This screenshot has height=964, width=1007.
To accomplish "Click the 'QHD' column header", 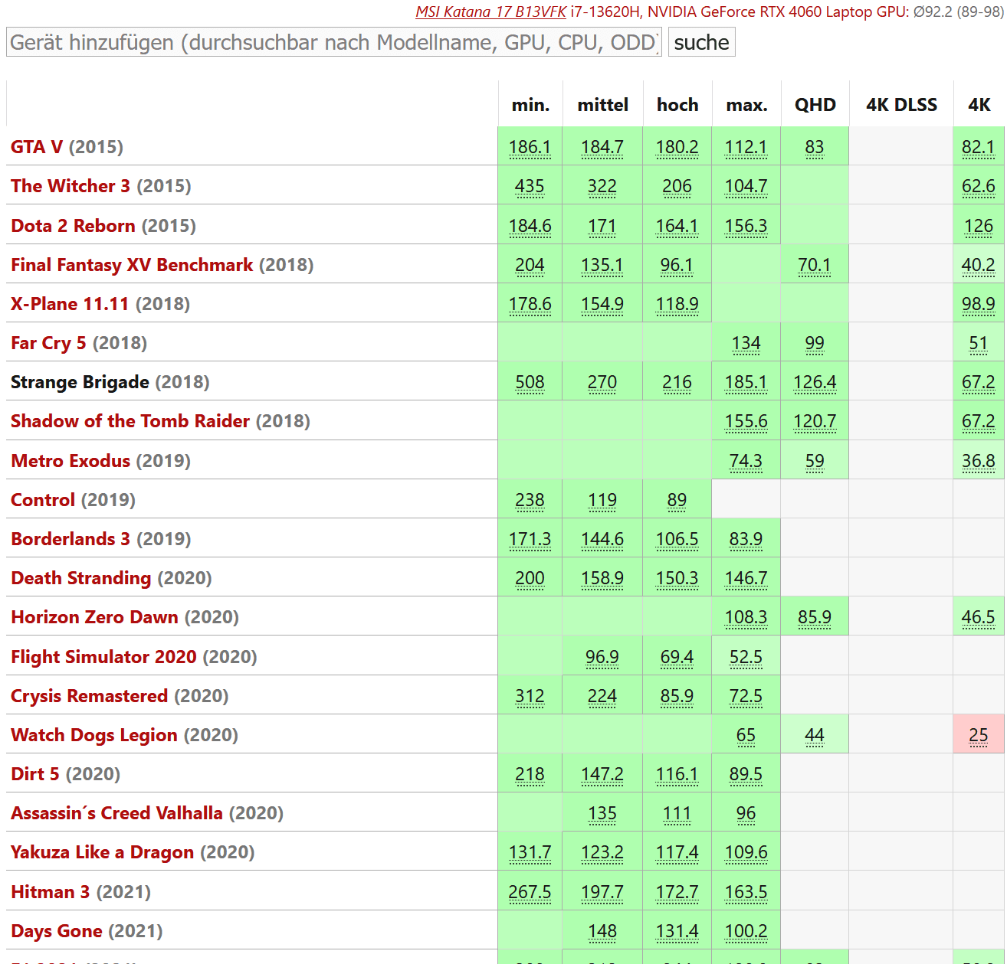I will 815,105.
